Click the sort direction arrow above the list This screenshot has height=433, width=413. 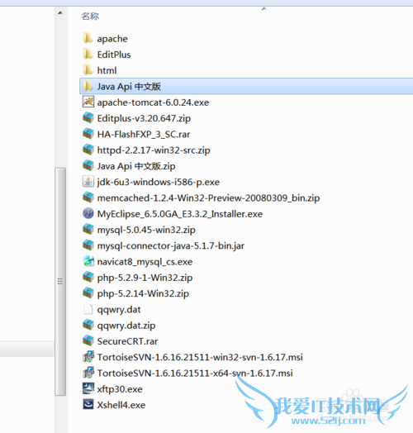(264, 9)
